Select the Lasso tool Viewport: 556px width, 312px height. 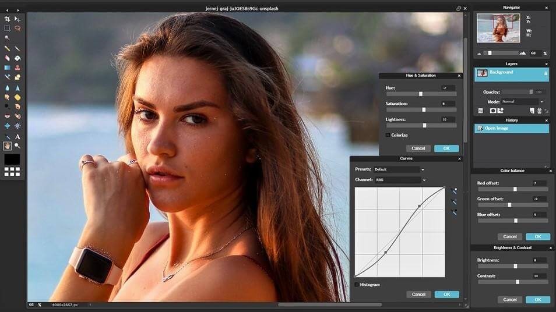(x=17, y=28)
